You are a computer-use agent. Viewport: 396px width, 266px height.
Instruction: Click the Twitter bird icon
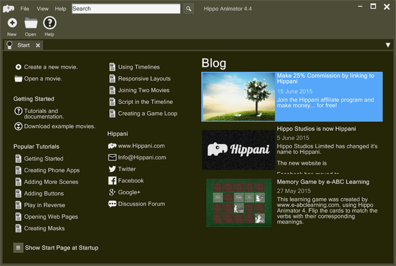tap(112, 169)
